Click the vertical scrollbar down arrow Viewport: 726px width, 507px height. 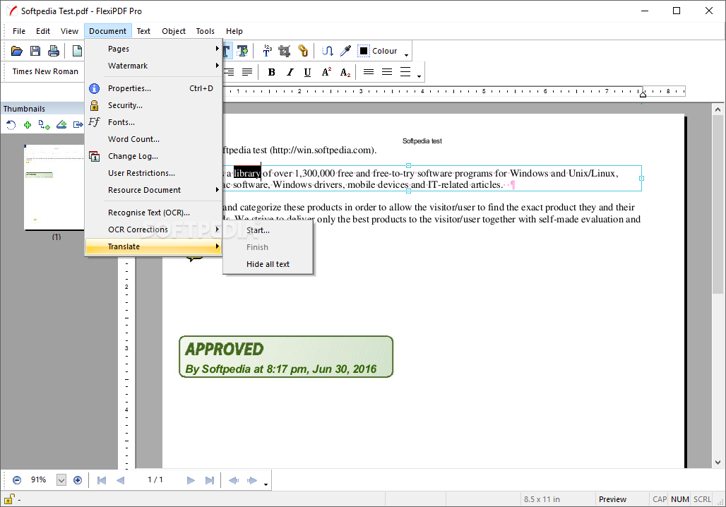(718, 462)
